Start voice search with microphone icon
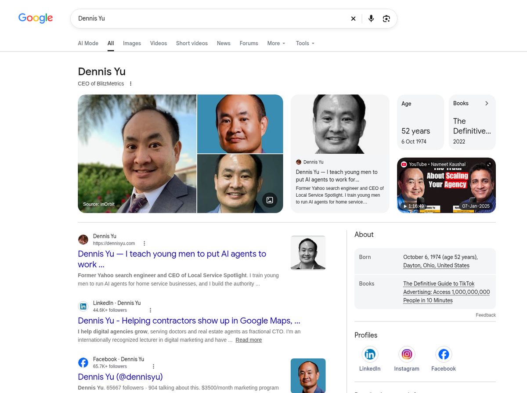527x393 pixels. pyautogui.click(x=371, y=18)
